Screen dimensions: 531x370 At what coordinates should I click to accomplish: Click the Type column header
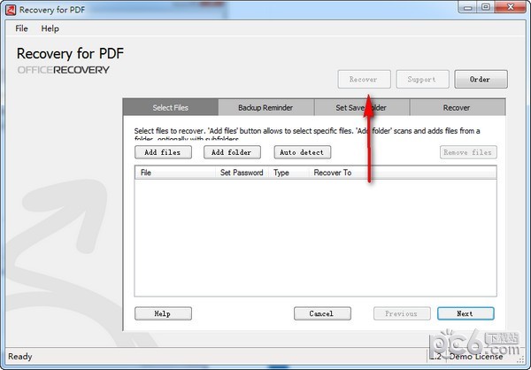pyautogui.click(x=289, y=173)
